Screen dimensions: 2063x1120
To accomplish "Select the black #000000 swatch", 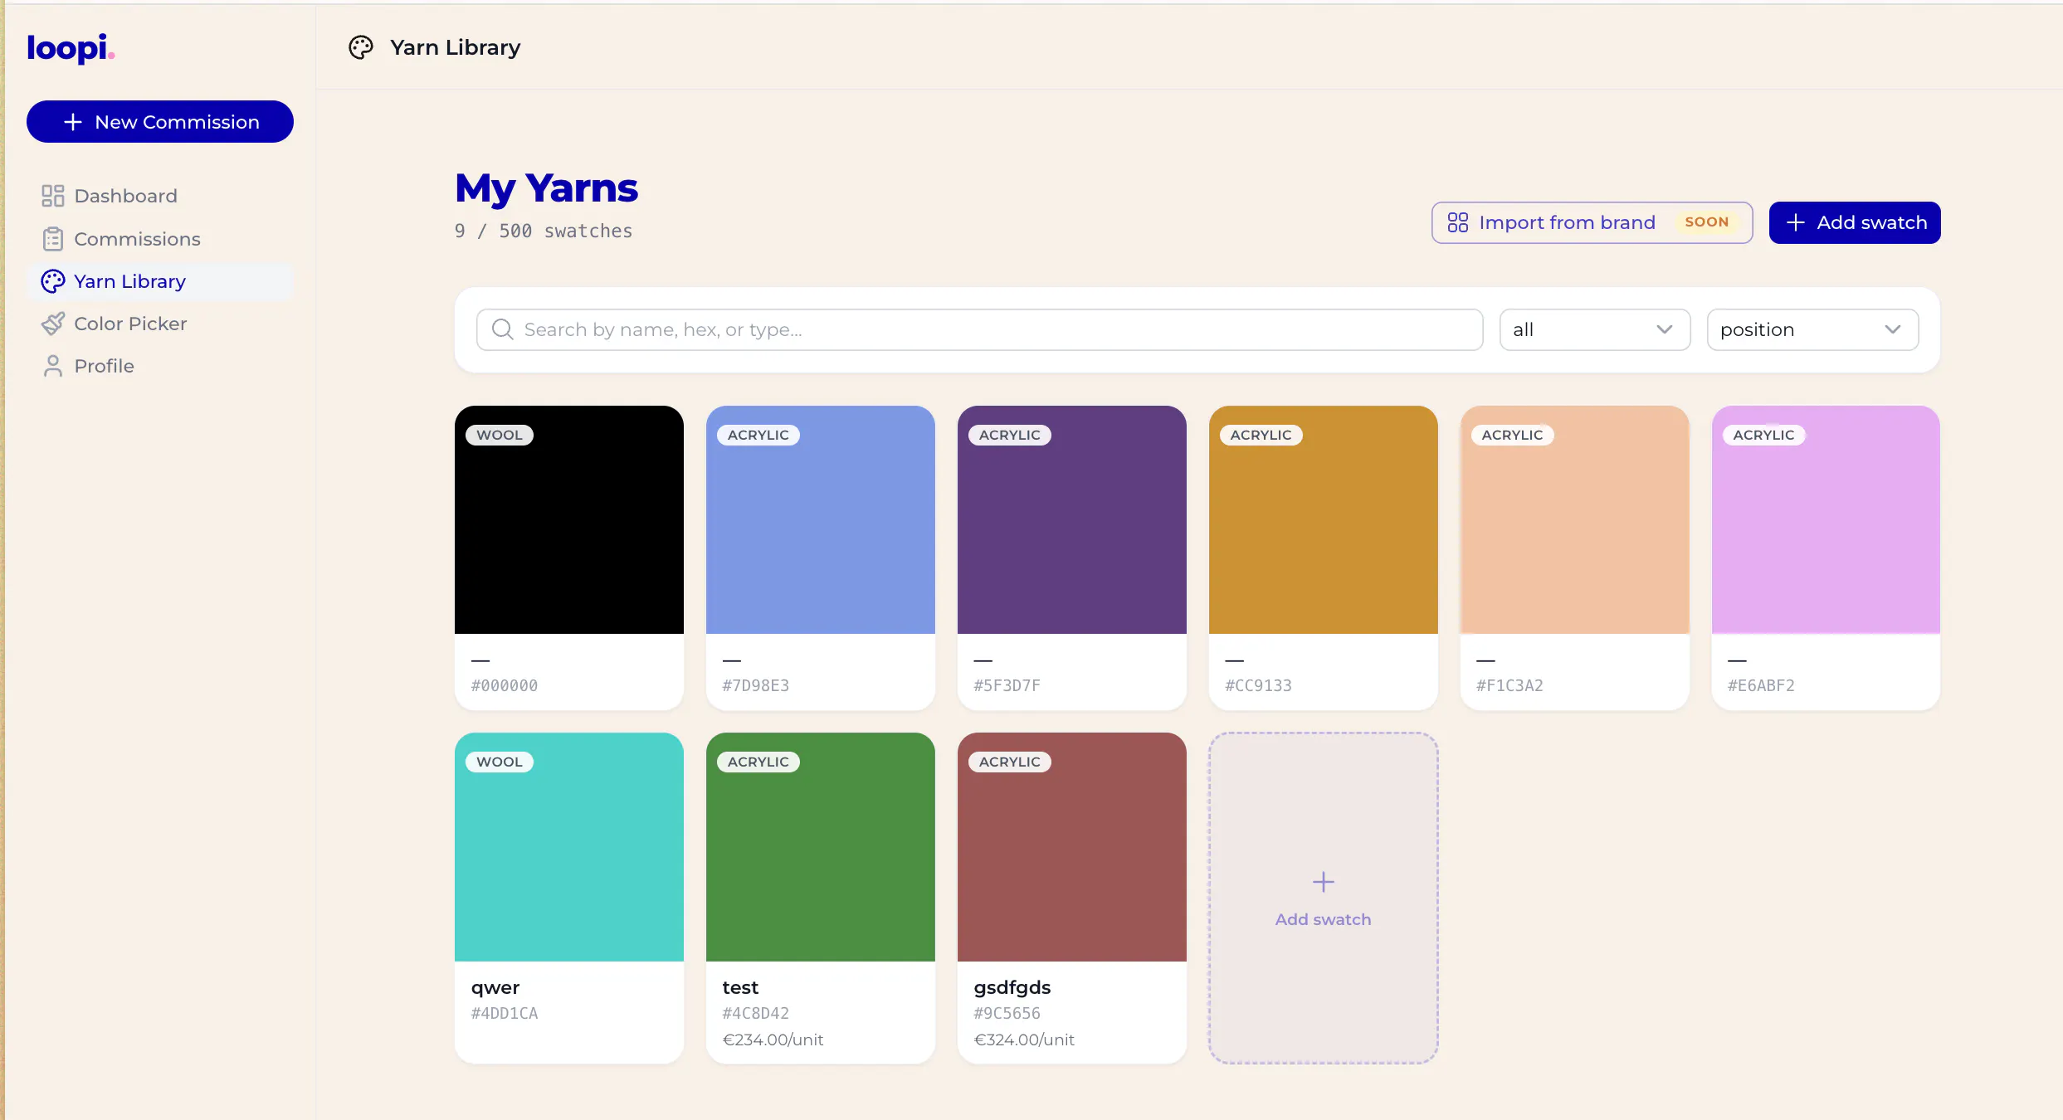I will (x=569, y=558).
